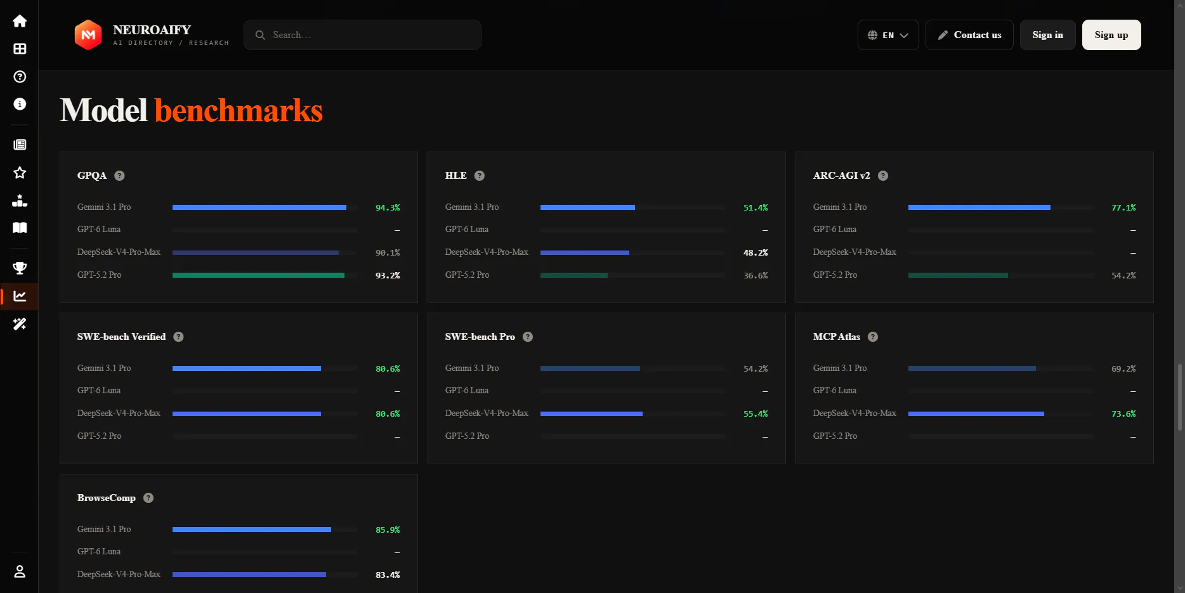Screen dimensions: 1185x593
Task: Click GPT-6 Luna label in ARC-AGI v2 card
Action: click(x=835, y=229)
